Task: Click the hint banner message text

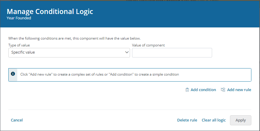Action: pos(99,74)
